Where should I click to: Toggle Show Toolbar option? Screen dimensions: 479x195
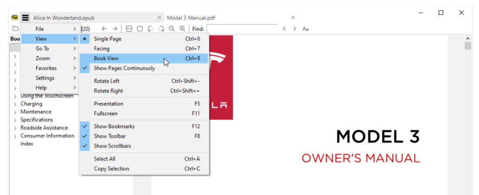tap(144, 136)
